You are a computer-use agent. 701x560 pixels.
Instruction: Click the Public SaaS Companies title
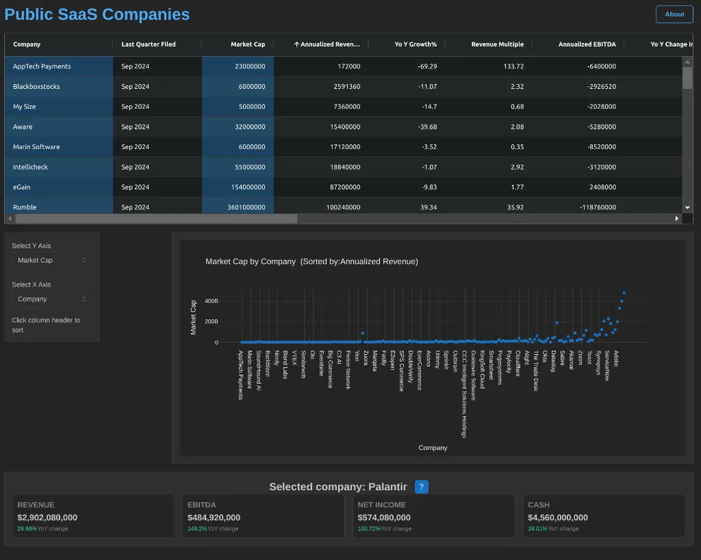97,14
